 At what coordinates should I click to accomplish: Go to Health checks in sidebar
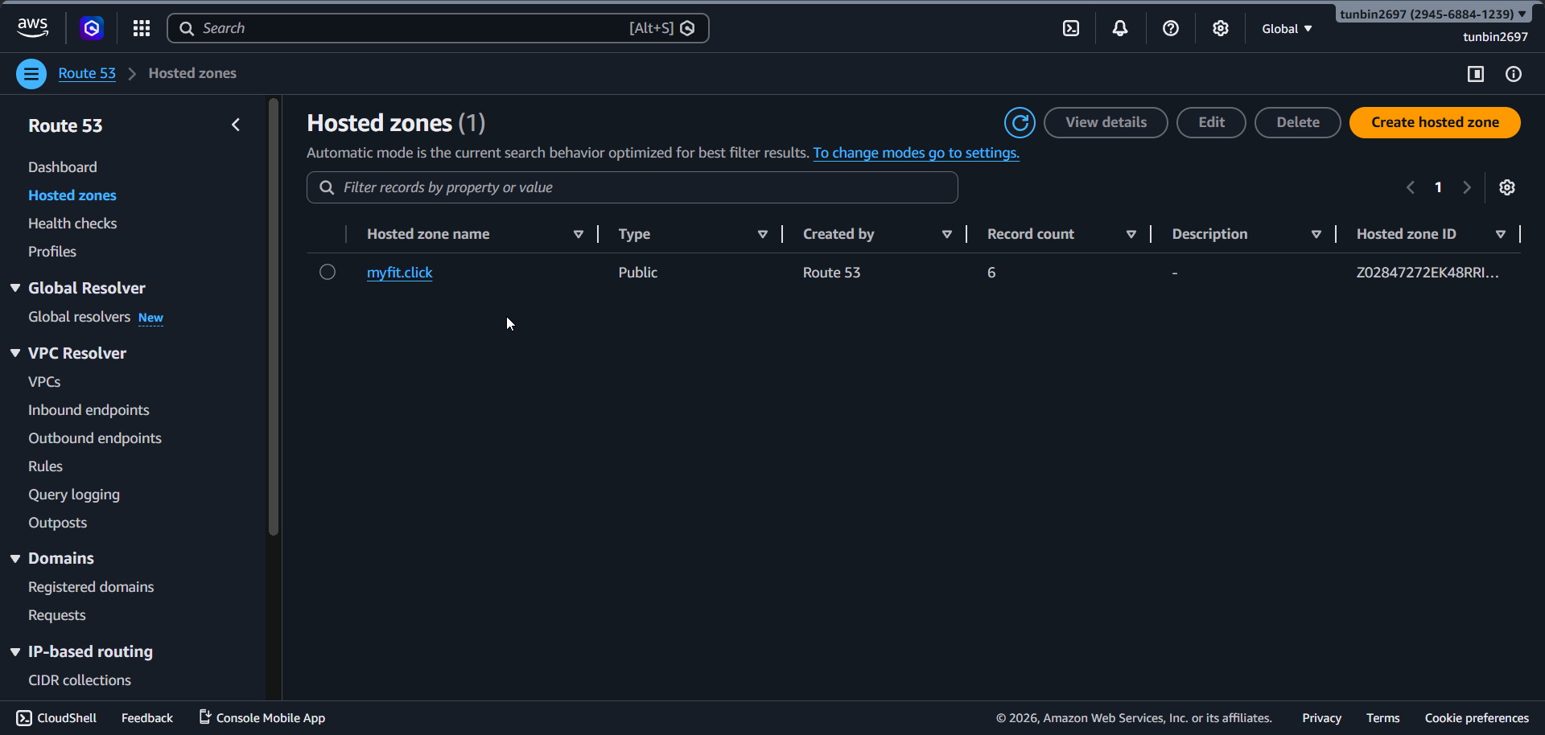point(72,224)
